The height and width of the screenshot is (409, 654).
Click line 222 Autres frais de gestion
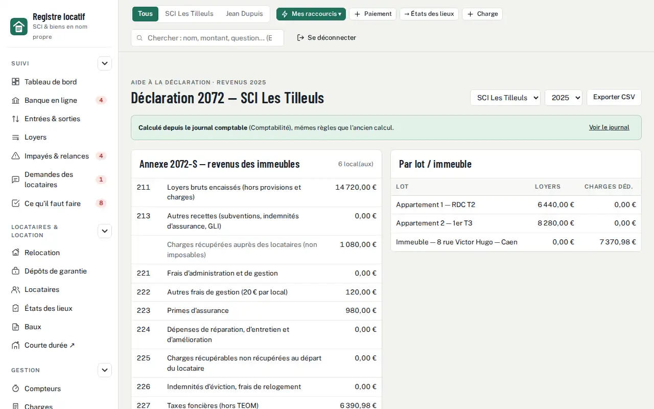coord(256,292)
